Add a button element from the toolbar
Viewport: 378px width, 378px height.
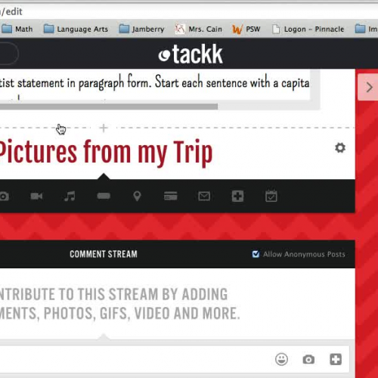104,196
